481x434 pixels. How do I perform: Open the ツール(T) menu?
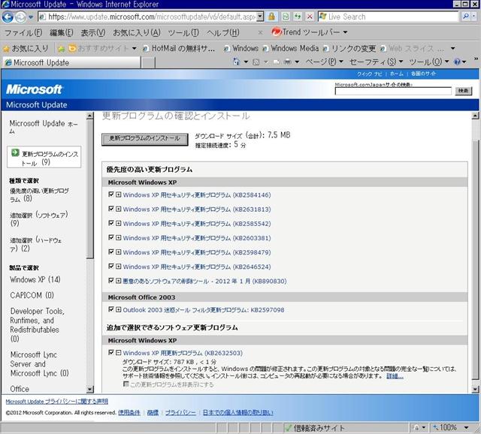click(183, 32)
